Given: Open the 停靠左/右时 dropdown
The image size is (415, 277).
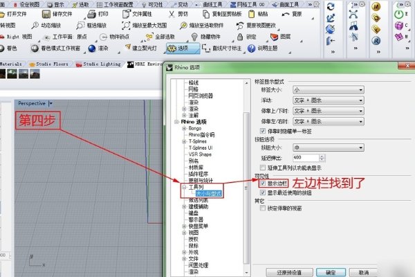Looking at the screenshot, I should (329, 122).
